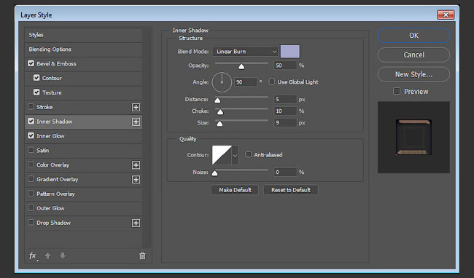Click the Size value field
This screenshot has width=474, height=278.
tap(285, 123)
